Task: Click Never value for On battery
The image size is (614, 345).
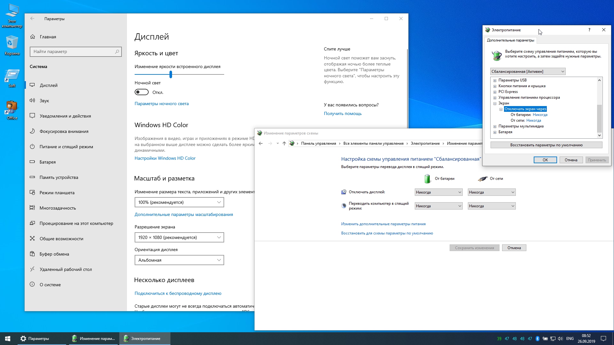Action: click(x=540, y=115)
